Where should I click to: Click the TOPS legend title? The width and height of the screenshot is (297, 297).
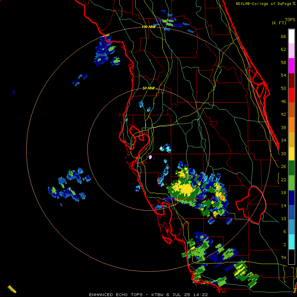tap(290, 19)
